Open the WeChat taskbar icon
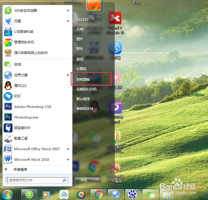Screen dimensions: 208x200 (150, 194)
